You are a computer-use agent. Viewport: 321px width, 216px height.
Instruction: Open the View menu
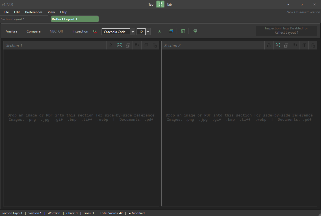click(x=51, y=12)
